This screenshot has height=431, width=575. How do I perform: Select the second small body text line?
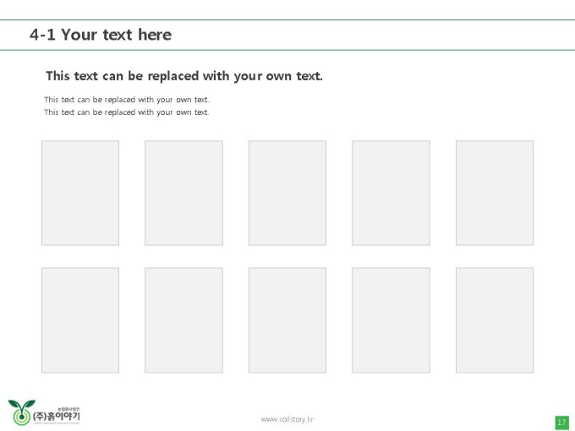pos(127,112)
